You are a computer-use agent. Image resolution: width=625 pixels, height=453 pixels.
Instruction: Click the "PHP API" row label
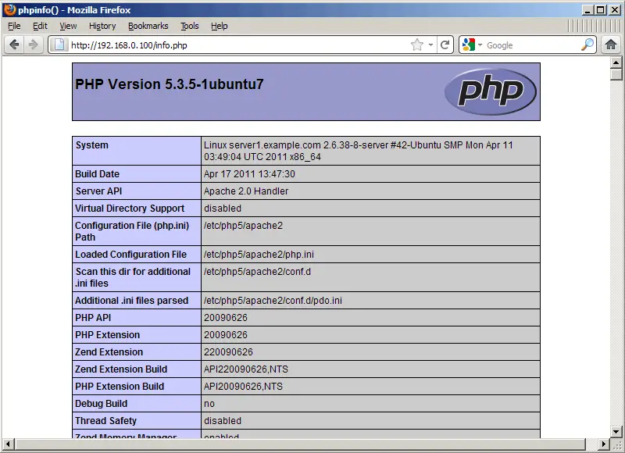(93, 318)
